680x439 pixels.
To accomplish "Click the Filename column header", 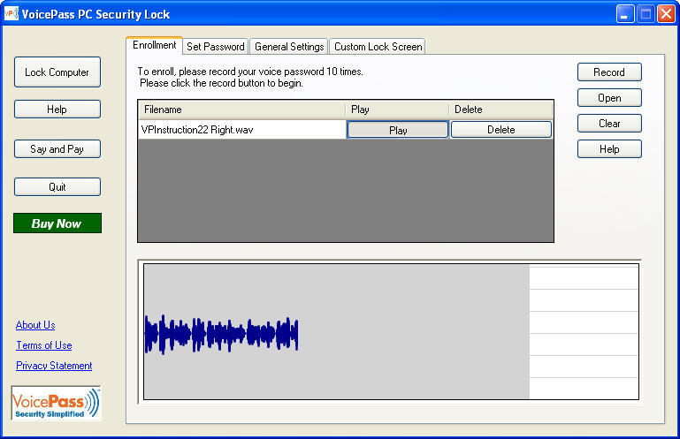I will tap(242, 110).
